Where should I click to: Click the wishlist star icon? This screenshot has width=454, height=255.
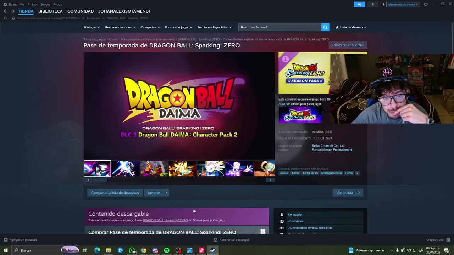point(337,27)
